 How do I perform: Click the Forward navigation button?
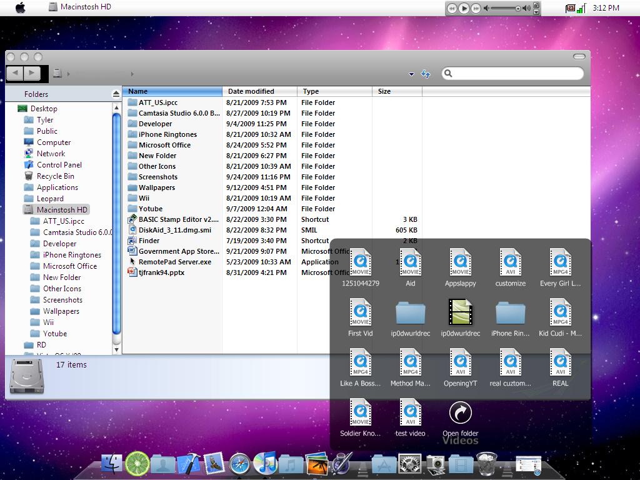coord(32,73)
